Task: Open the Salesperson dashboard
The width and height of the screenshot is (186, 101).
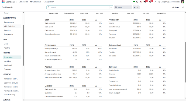Action: pyautogui.click(x=8, y=34)
